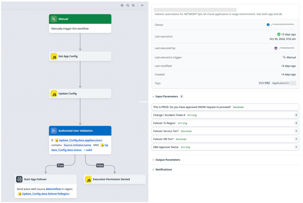The image size is (303, 203).
Task: Click the Manually trigger this workflow text
Action: [x=70, y=29]
